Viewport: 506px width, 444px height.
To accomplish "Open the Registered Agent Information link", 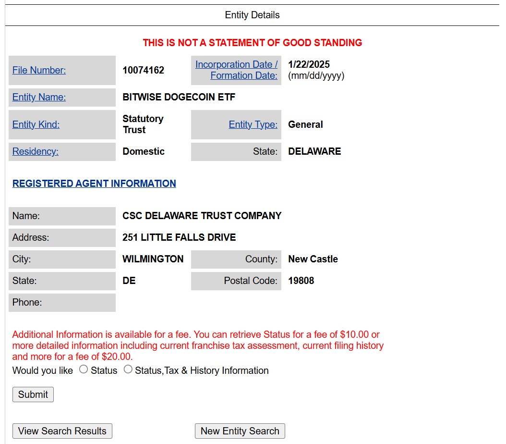I will pyautogui.click(x=94, y=184).
